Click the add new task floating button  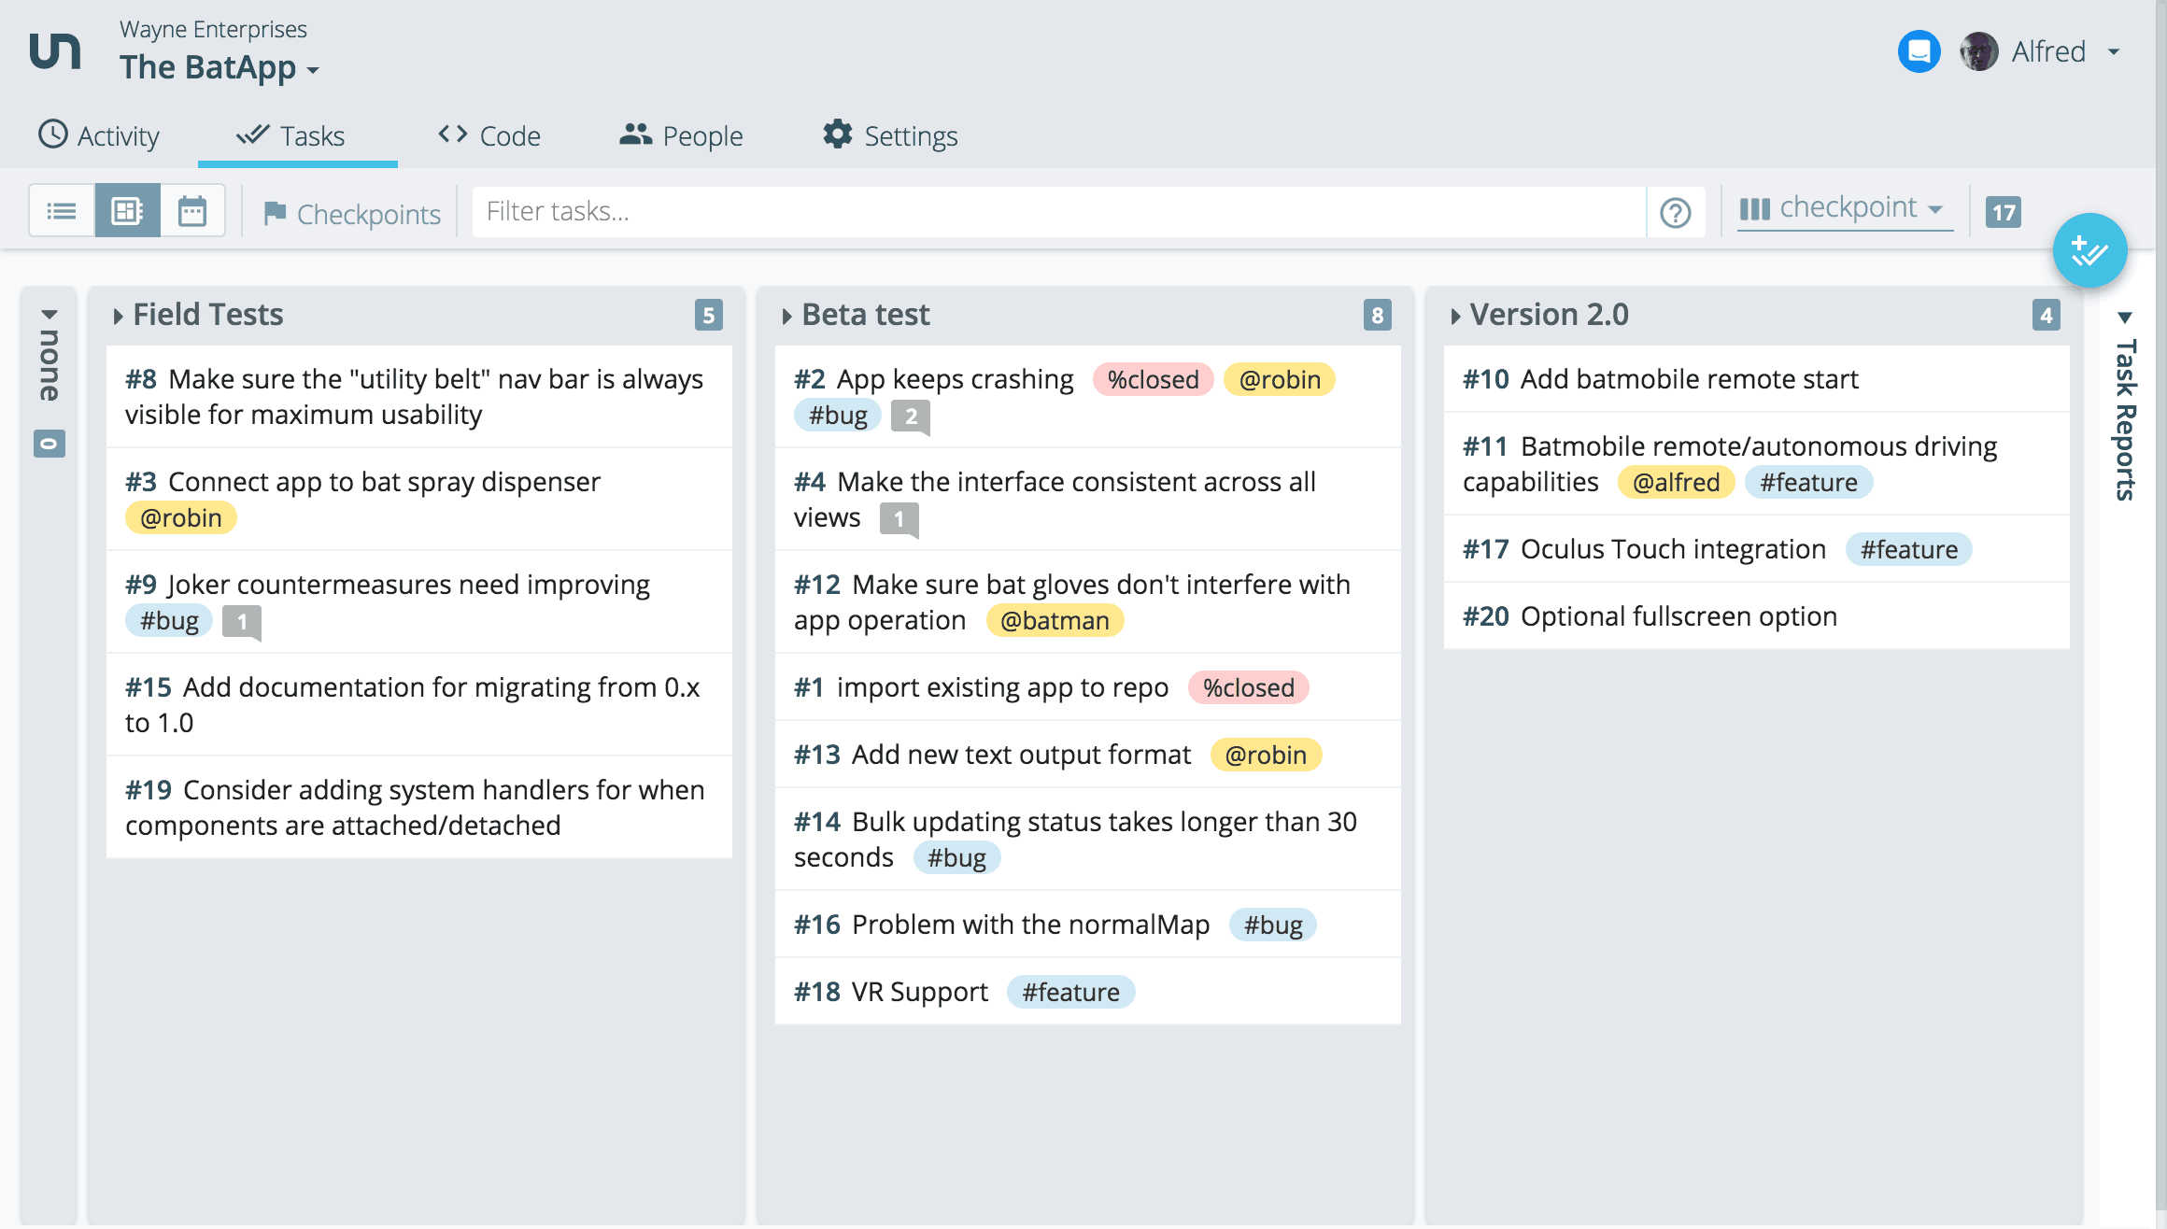coord(2089,251)
